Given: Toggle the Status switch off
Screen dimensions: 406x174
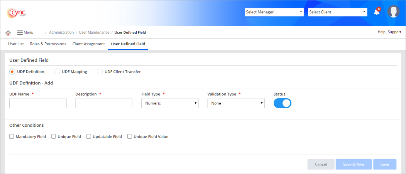Looking at the screenshot, I should (x=283, y=103).
